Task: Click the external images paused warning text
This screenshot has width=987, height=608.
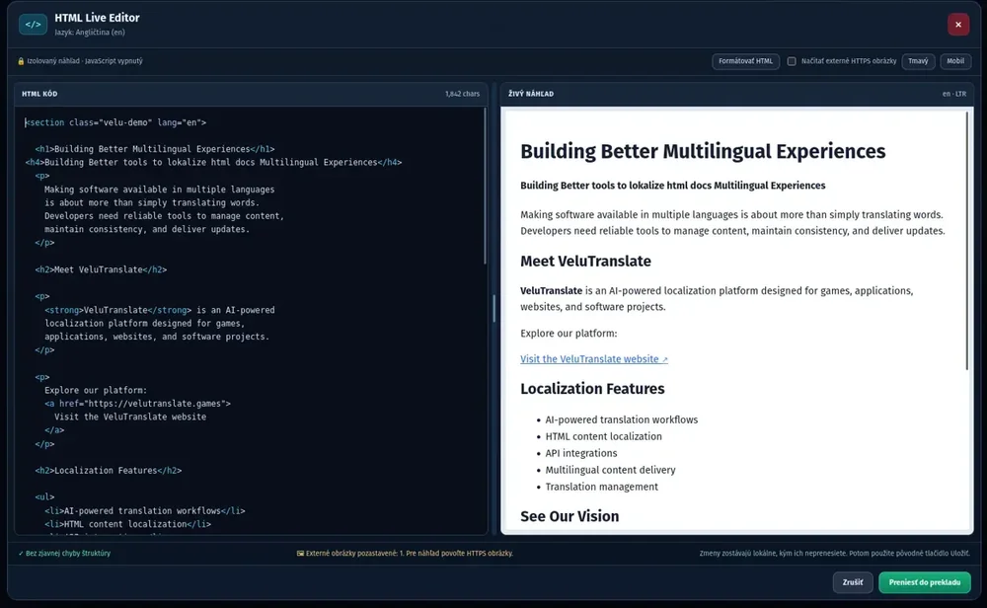Action: point(410,554)
